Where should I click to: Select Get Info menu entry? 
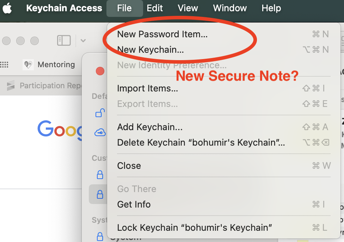point(134,204)
